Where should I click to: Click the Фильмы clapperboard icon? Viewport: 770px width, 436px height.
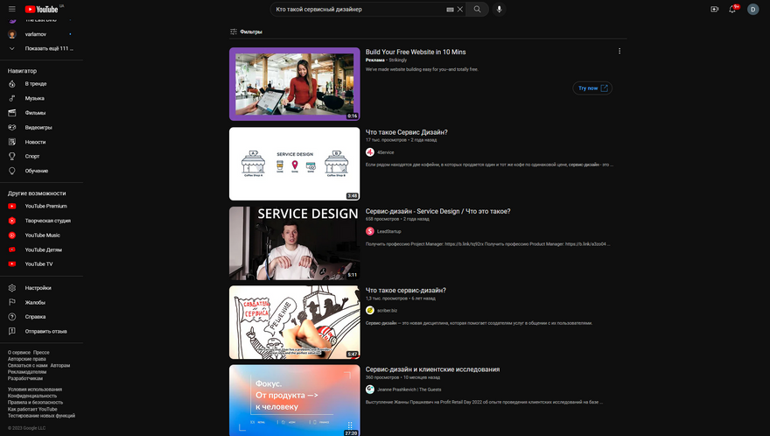[12, 113]
